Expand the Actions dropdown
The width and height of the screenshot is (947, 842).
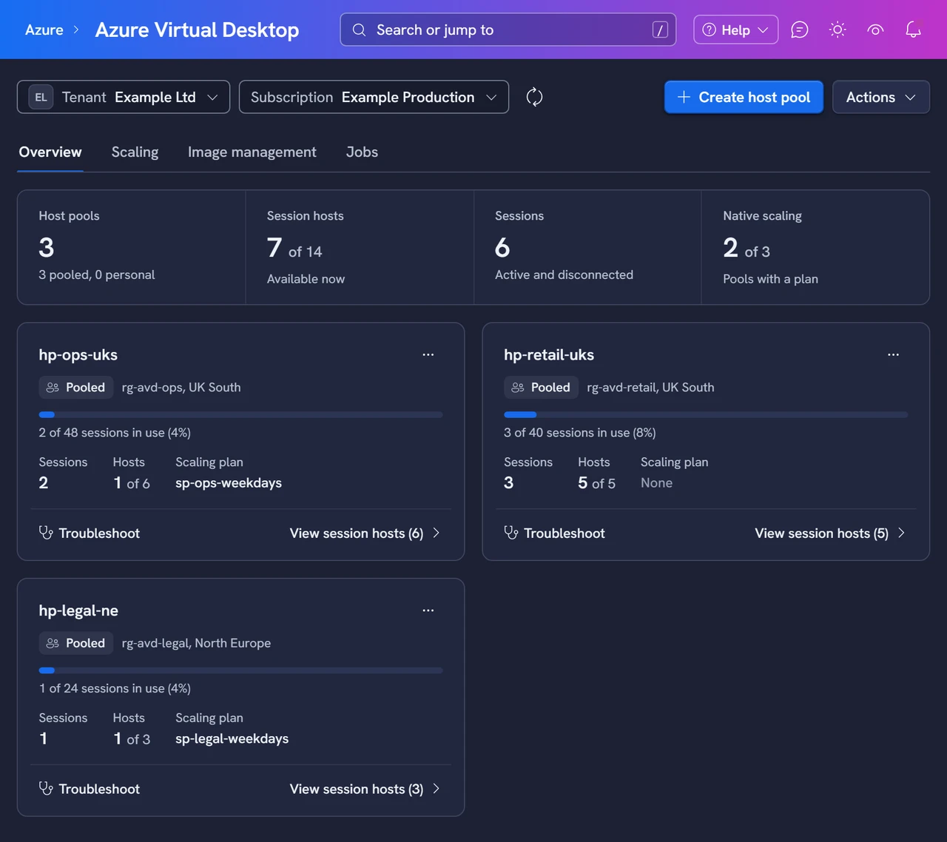880,97
